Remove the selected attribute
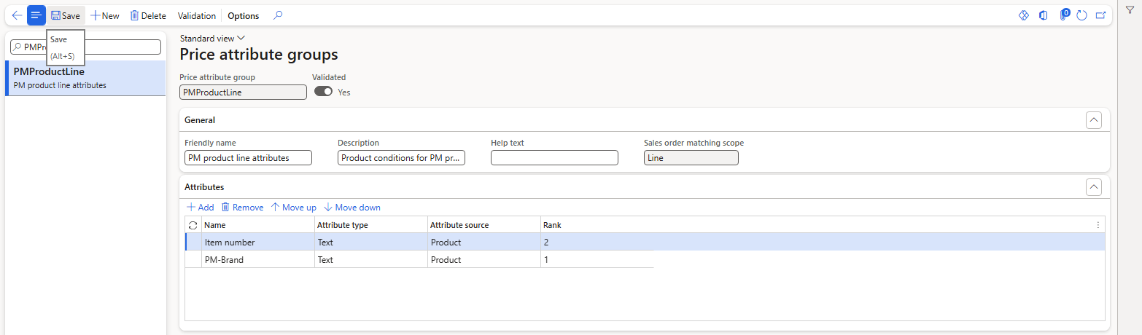Viewport: 1142px width, 335px height. [242, 208]
